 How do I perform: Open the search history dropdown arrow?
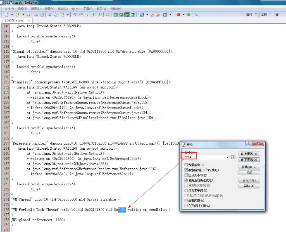[228, 157]
